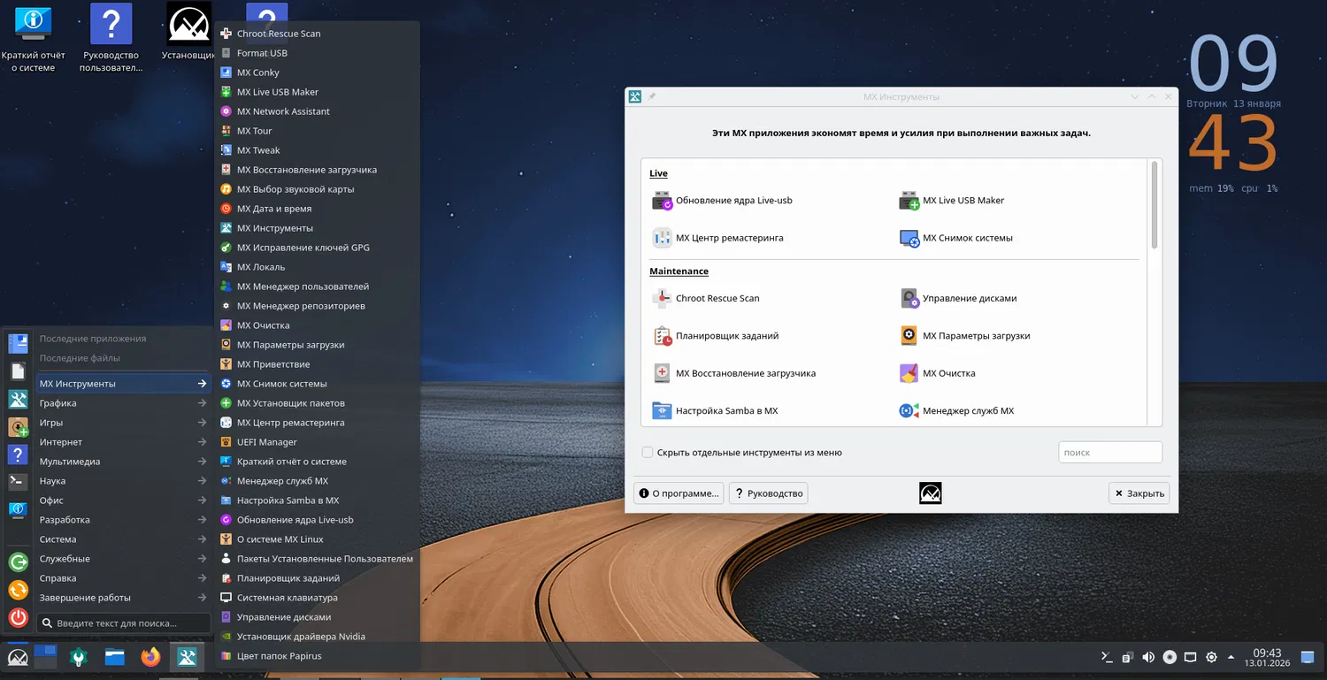Viewport: 1327px width, 680px height.
Task: Select MX Network Assistant in the submenu
Action: [317, 111]
